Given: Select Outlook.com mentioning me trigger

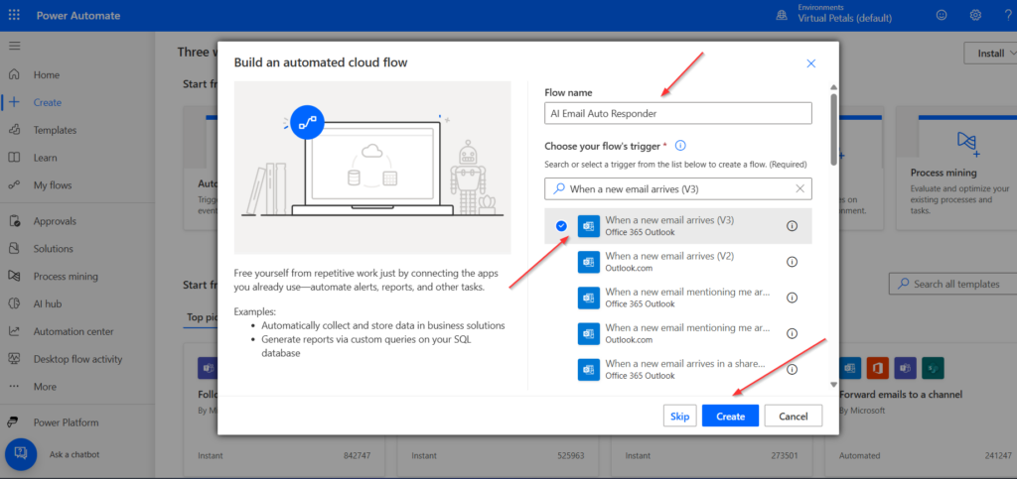Looking at the screenshot, I should click(677, 333).
